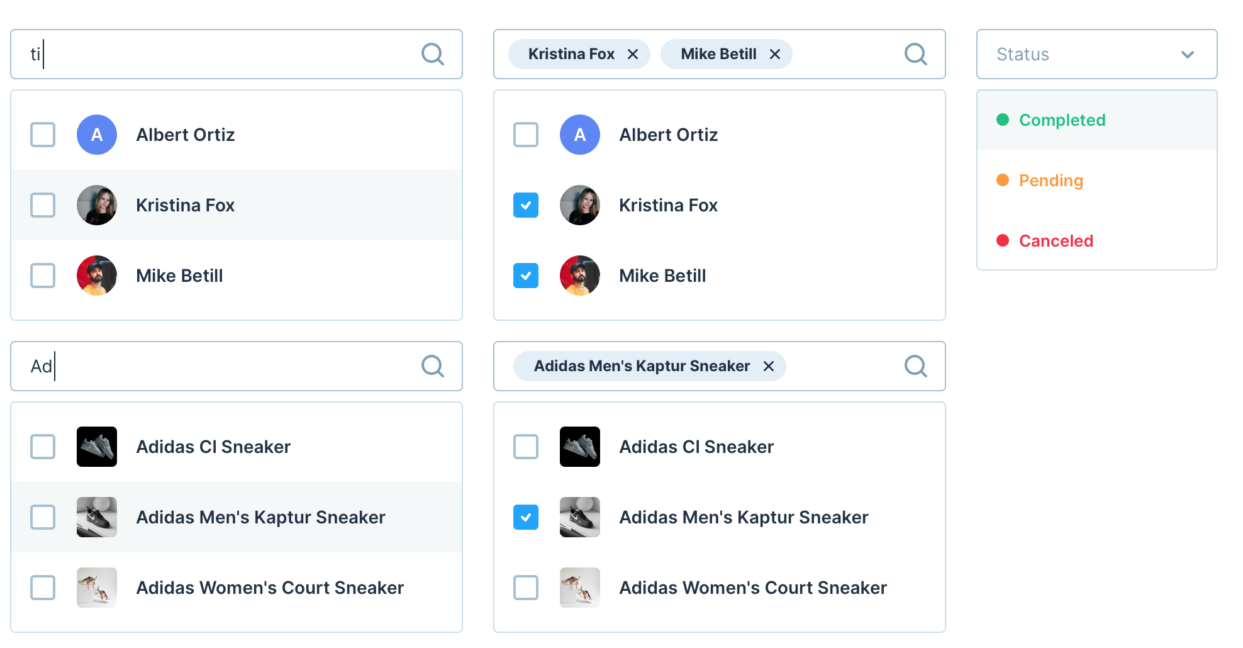Image resolution: width=1243 pixels, height=648 pixels.
Task: Select the Canceled status option
Action: tap(1097, 241)
